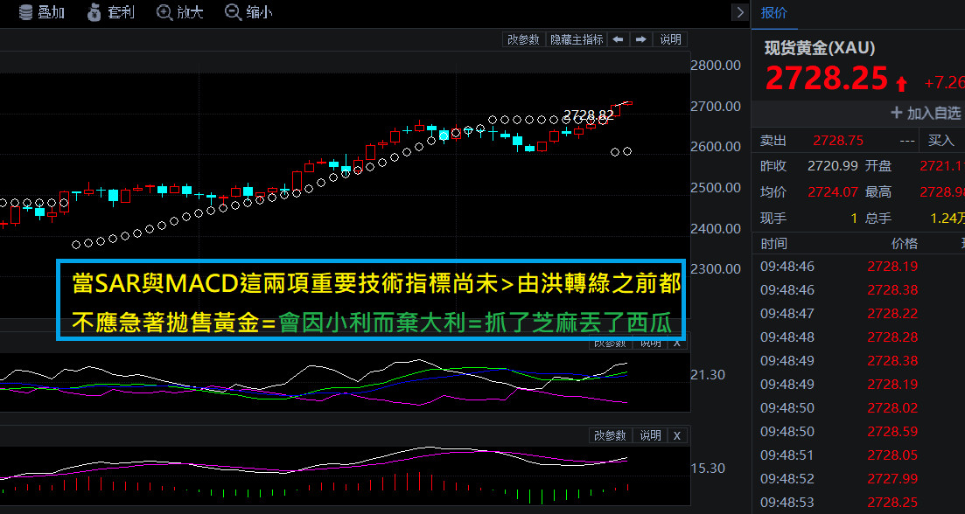Close the middle indicator panel with X
Viewport: 965px width, 514px height.
[x=676, y=343]
